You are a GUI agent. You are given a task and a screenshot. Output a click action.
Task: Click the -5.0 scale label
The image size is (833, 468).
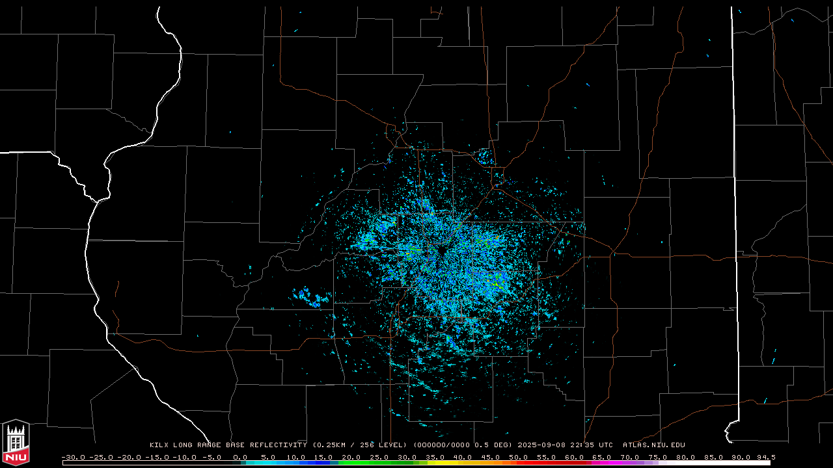[x=212, y=457]
